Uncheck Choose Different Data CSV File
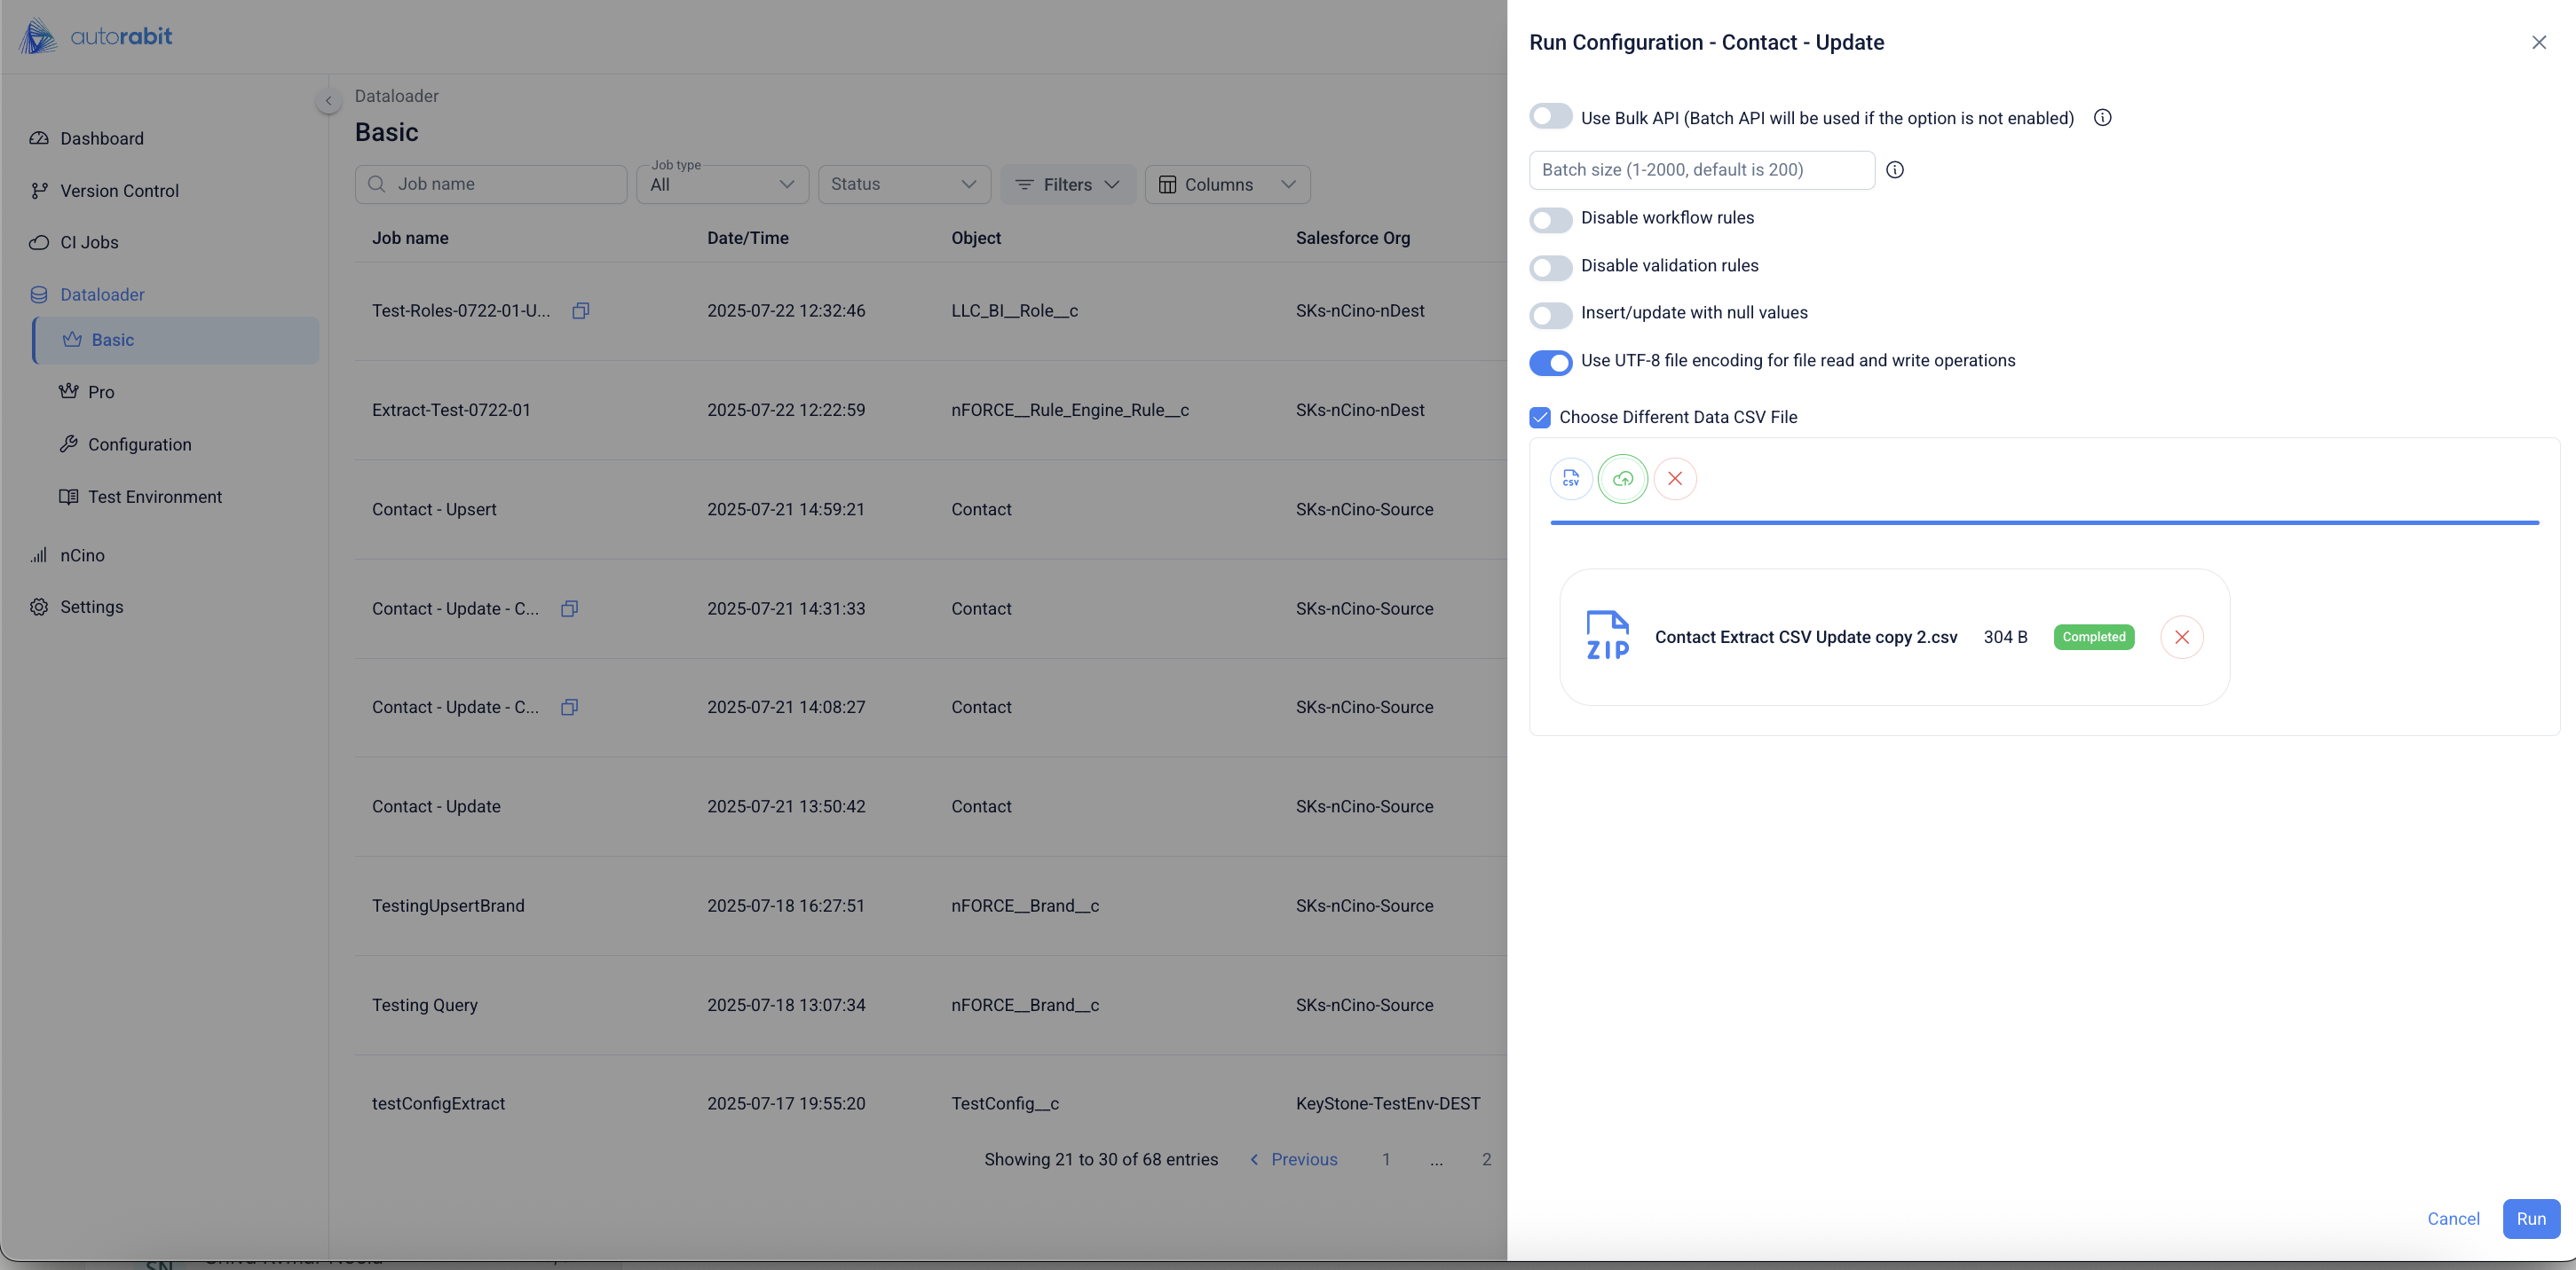 coord(1540,418)
